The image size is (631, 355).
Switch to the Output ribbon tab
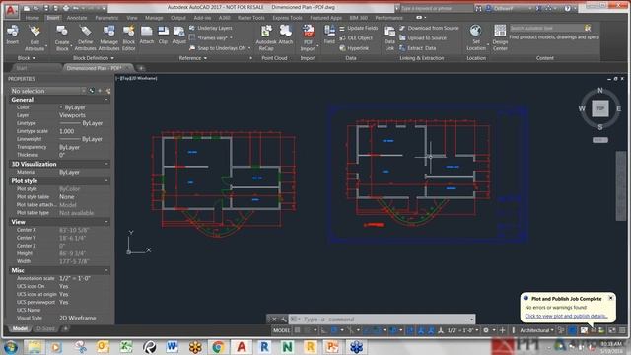tap(177, 18)
